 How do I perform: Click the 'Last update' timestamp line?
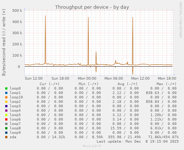[138, 142]
